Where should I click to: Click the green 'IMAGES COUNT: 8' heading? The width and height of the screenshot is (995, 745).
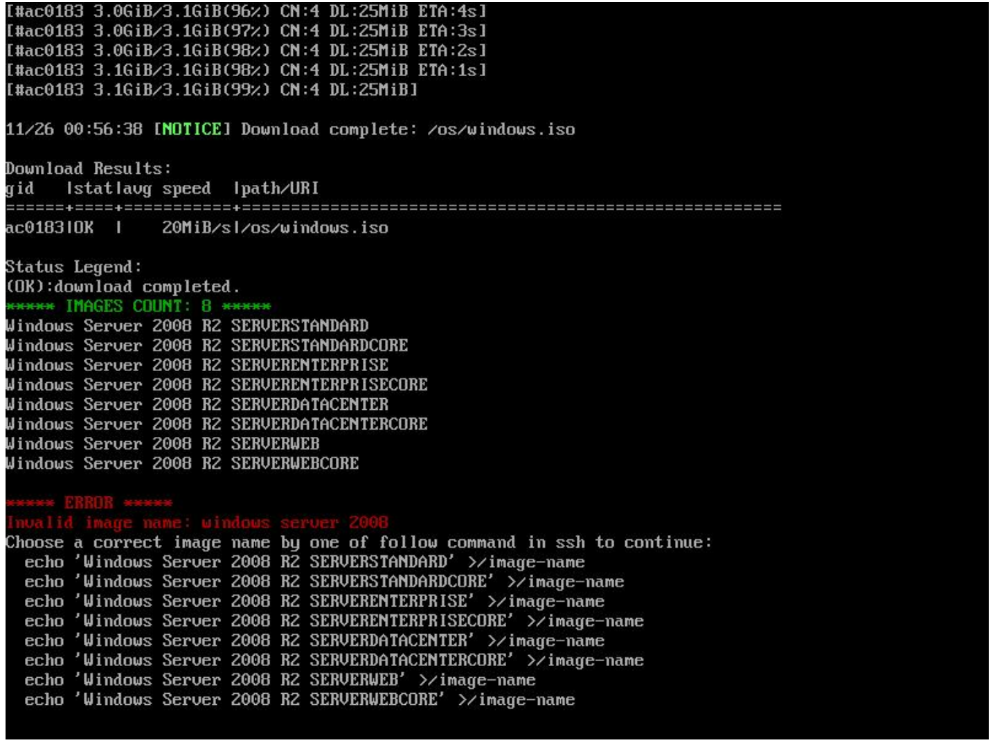click(x=138, y=307)
